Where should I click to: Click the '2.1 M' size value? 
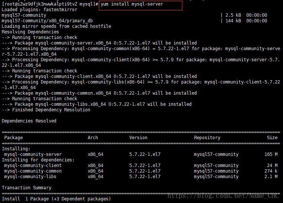coord(271,177)
